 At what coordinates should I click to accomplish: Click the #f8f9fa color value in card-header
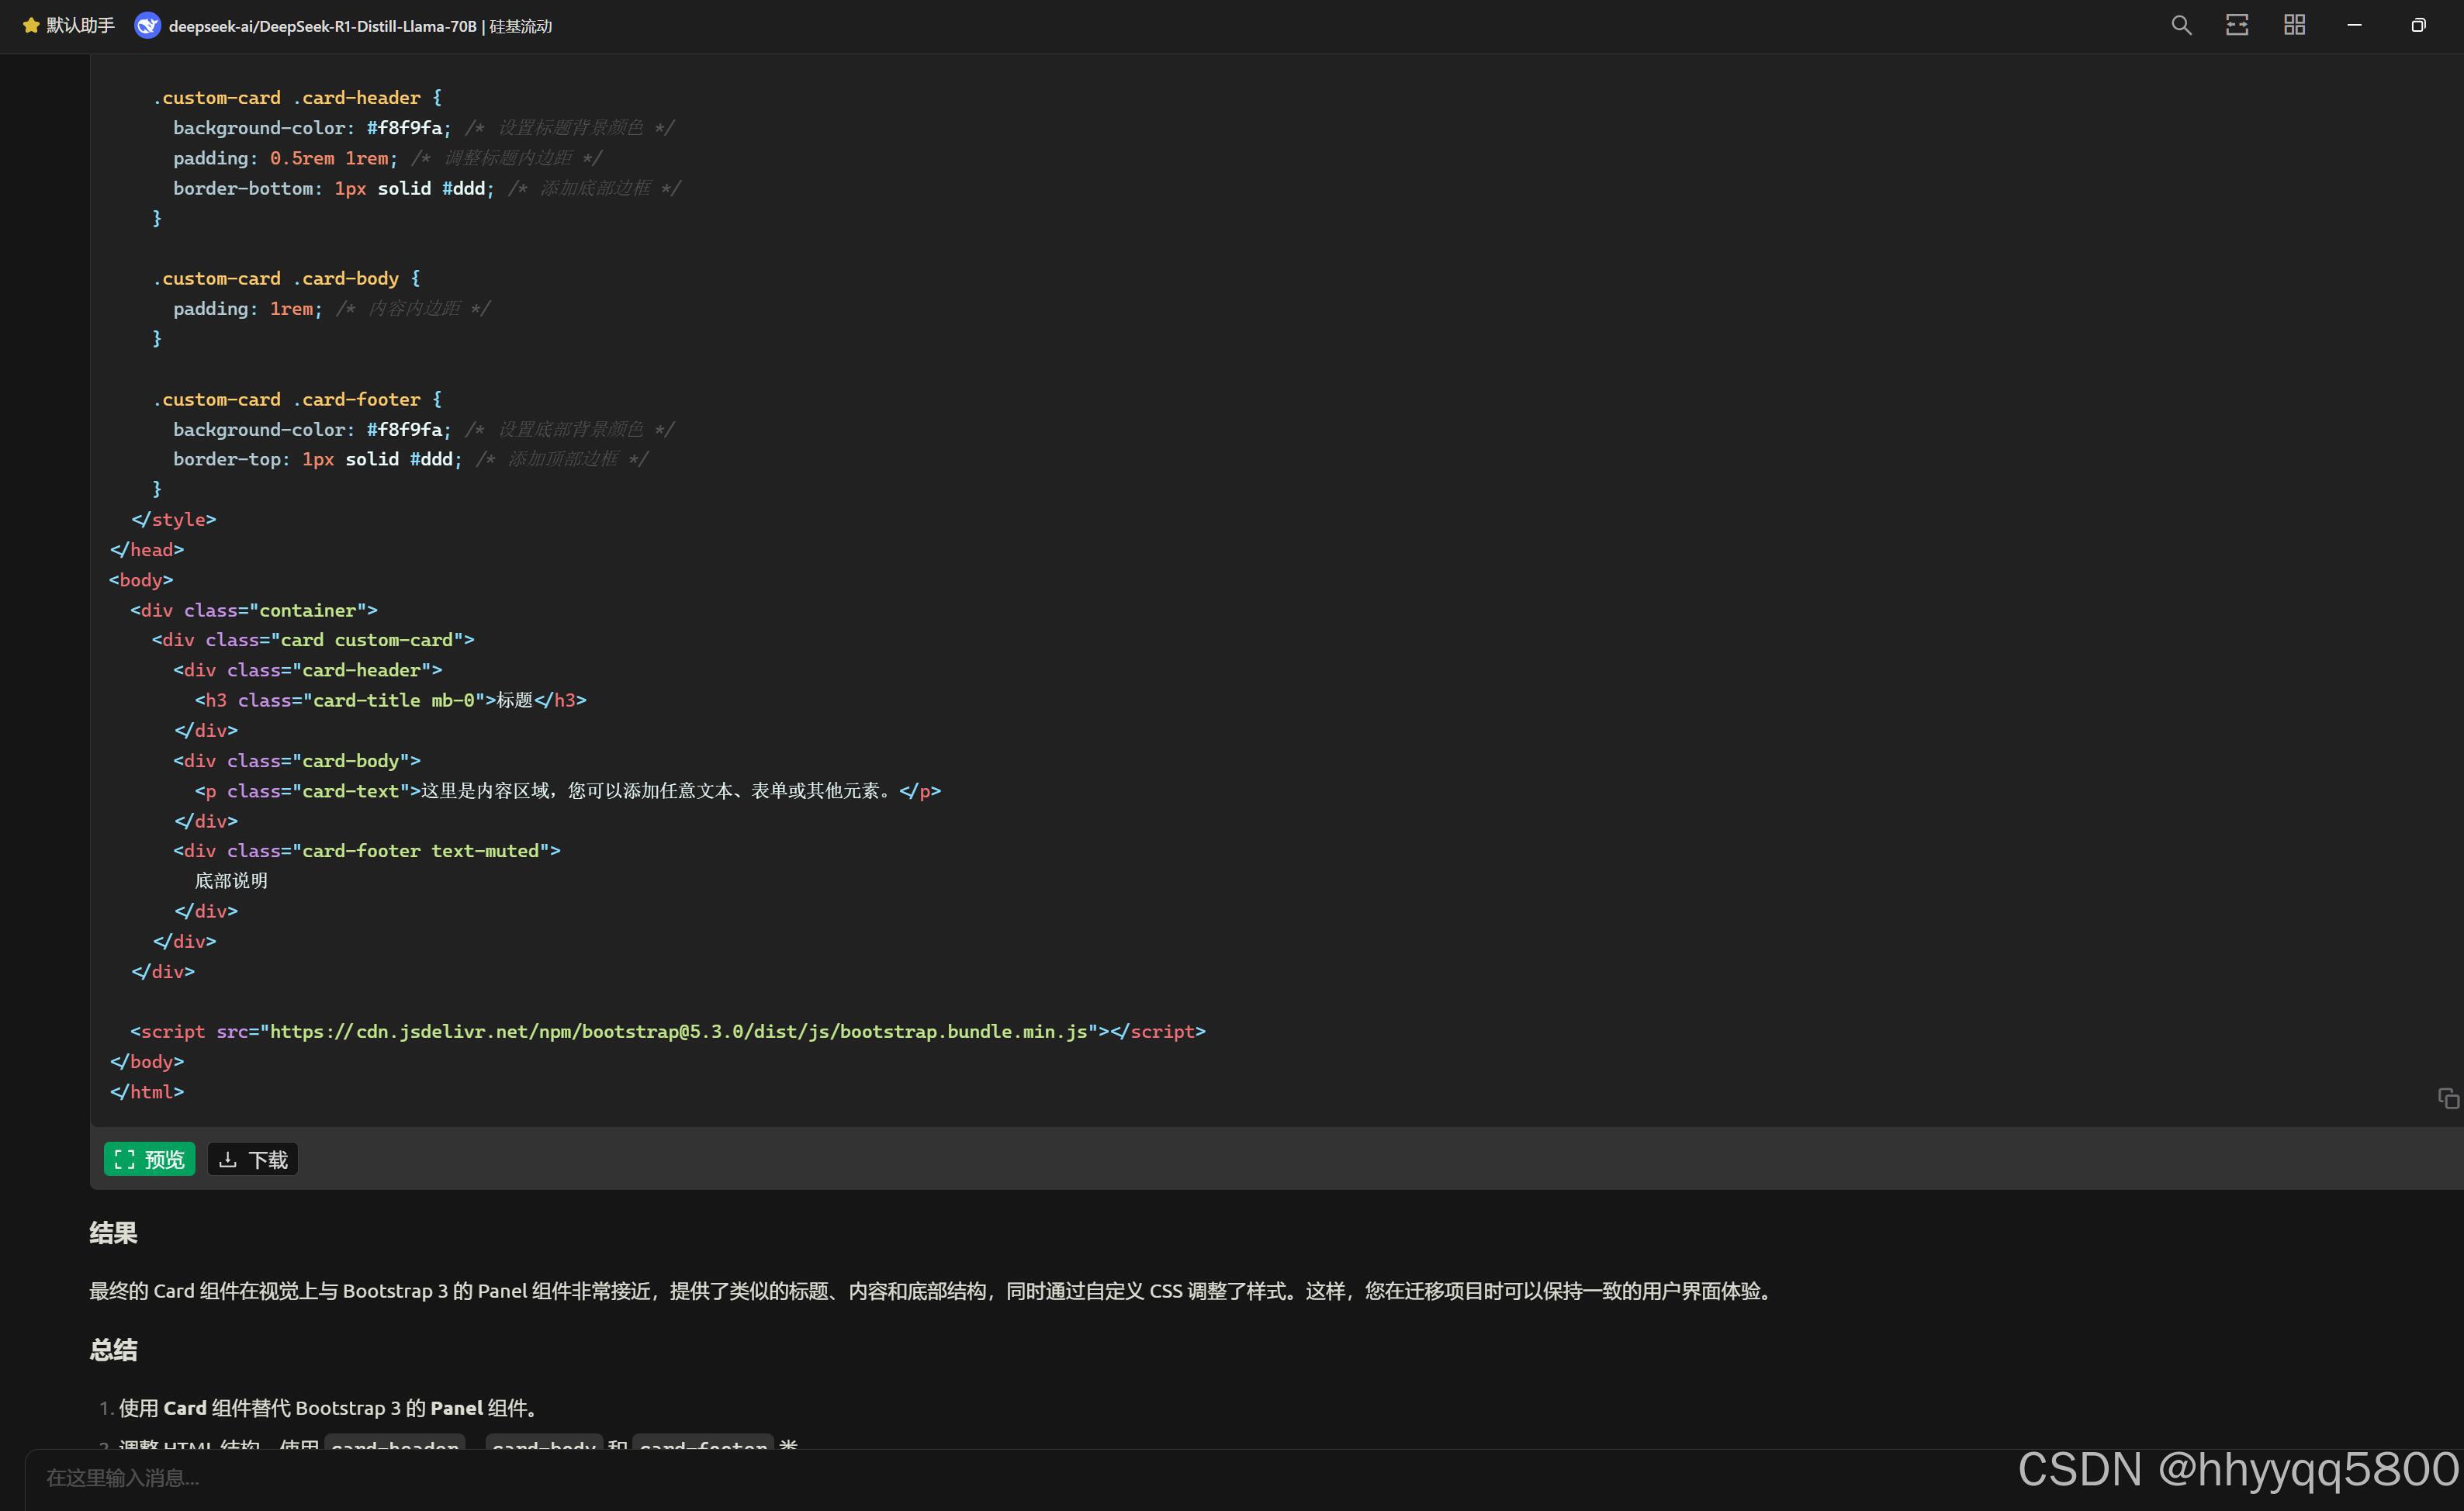(x=404, y=128)
